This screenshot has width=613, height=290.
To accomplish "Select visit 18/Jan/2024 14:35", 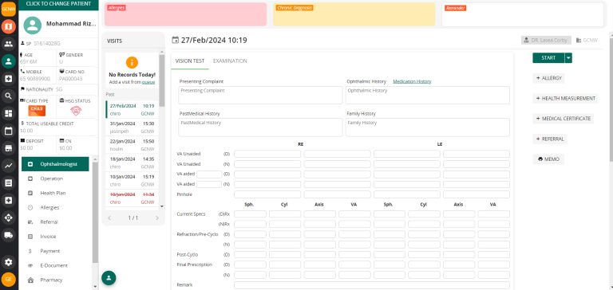I will pyautogui.click(x=132, y=163).
